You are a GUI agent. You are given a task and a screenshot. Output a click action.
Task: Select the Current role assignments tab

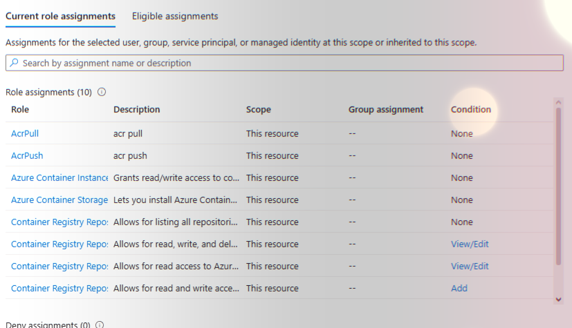tap(60, 16)
